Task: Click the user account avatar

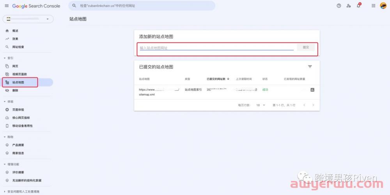Action: point(383,6)
